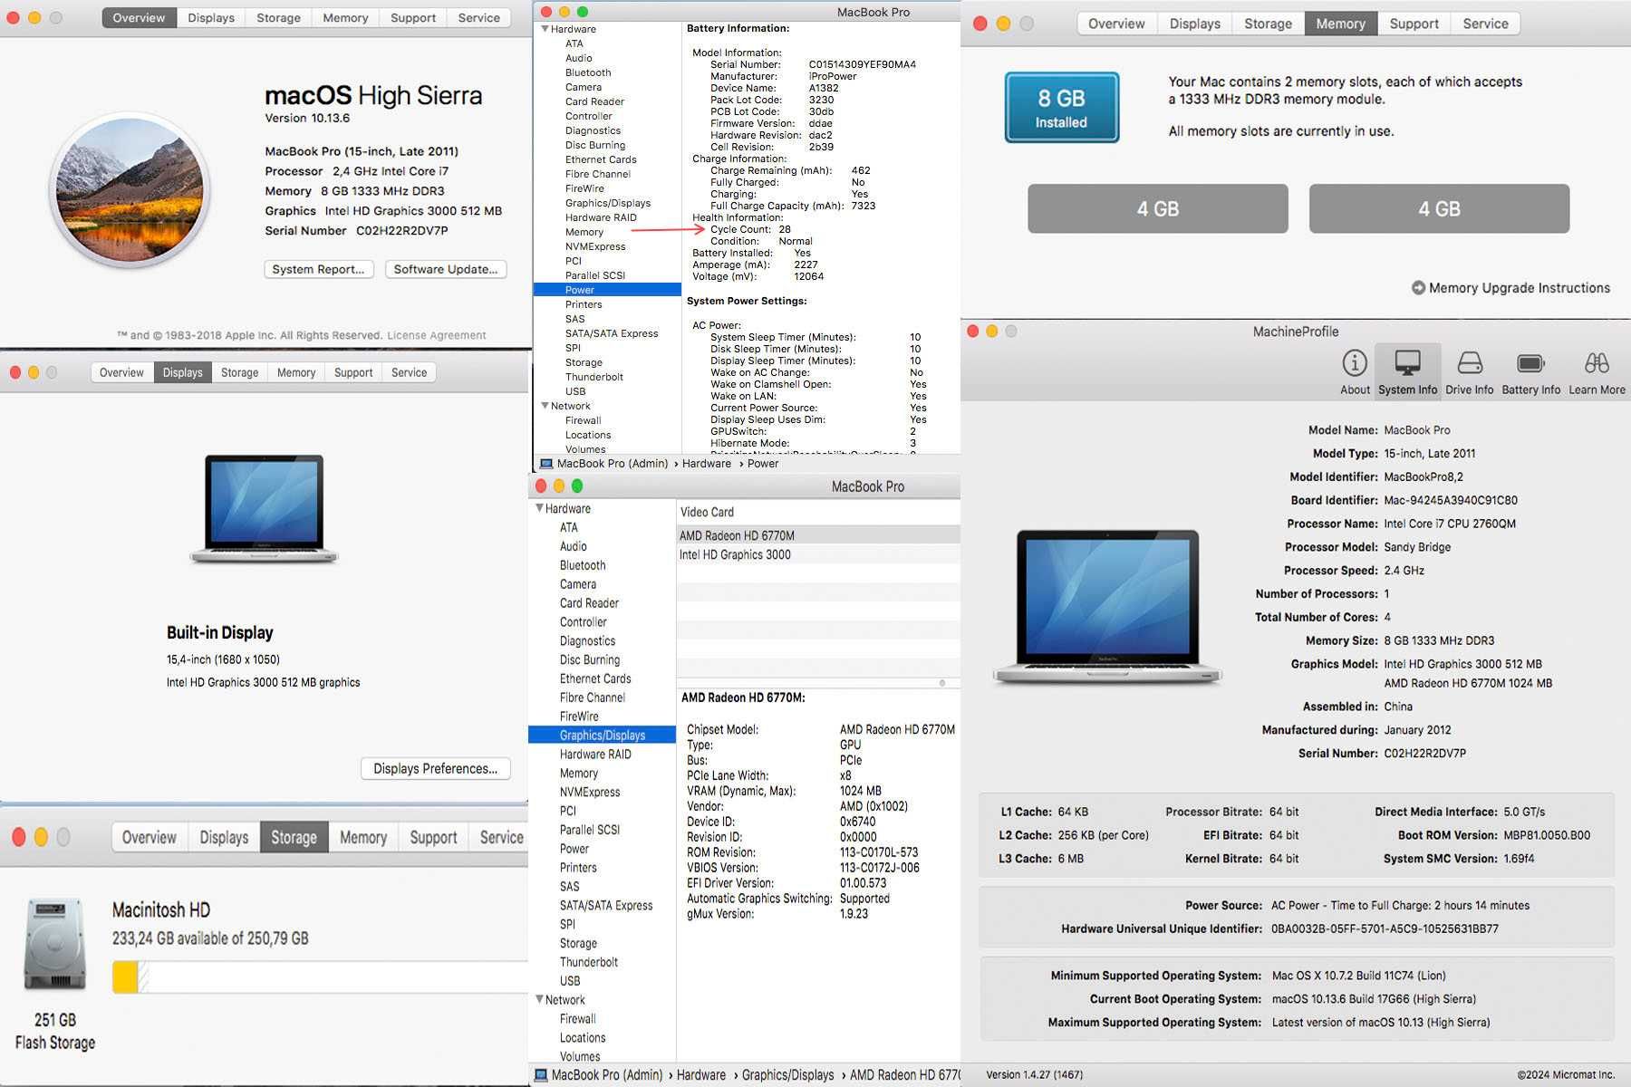Select Service tab in Displays window
Viewport: 1631px width, 1087px height.
coord(409,372)
